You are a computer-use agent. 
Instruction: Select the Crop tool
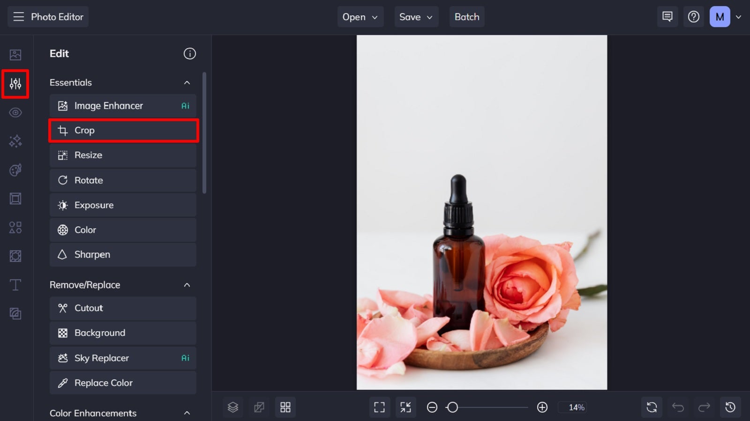coord(123,131)
